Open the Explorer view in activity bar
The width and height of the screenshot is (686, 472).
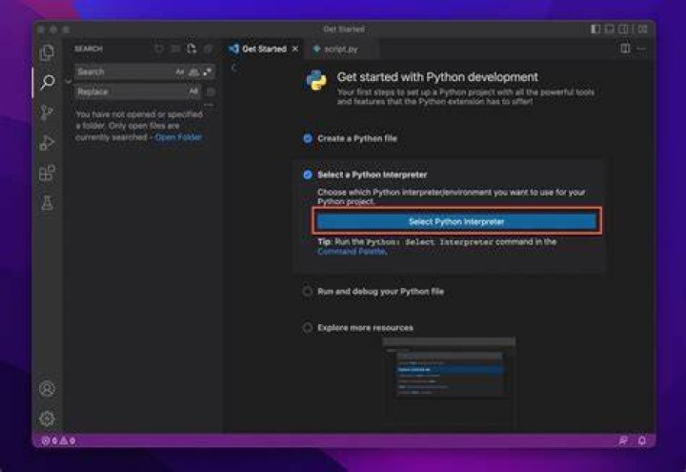pos(47,52)
